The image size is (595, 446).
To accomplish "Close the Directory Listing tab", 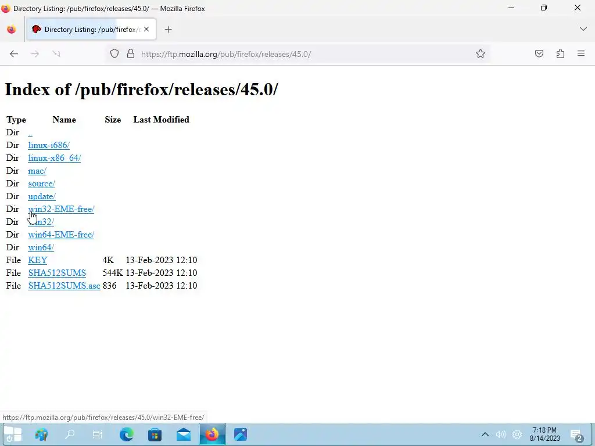I will [146, 29].
